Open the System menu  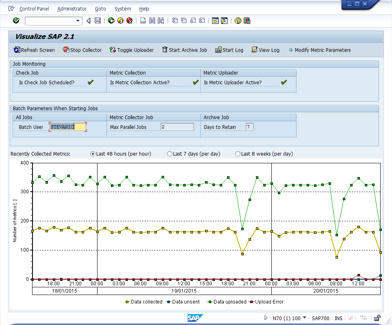point(123,9)
